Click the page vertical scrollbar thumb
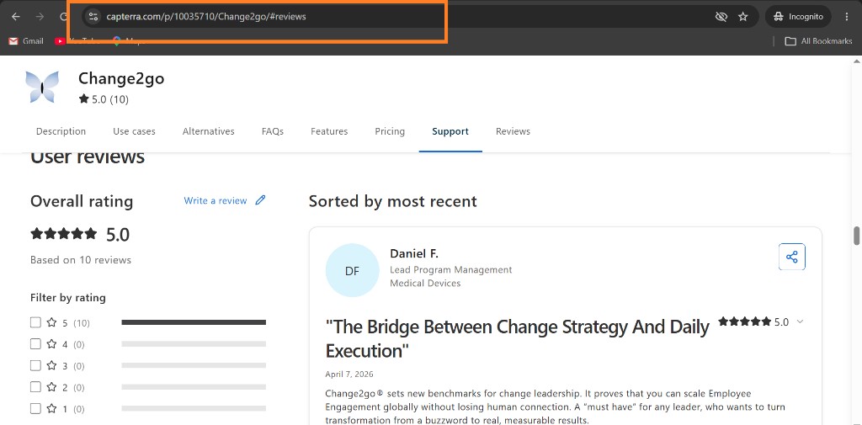 pyautogui.click(x=856, y=236)
